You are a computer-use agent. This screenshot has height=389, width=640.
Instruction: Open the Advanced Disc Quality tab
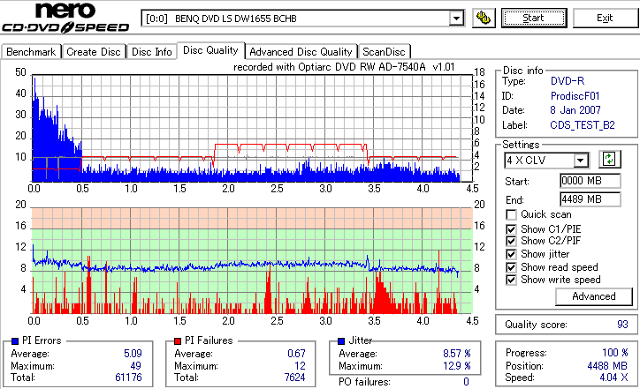pyautogui.click(x=301, y=52)
